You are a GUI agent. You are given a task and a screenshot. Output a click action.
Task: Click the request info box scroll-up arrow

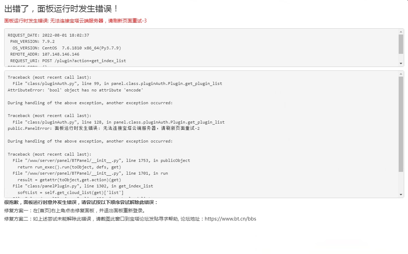(x=401, y=31)
